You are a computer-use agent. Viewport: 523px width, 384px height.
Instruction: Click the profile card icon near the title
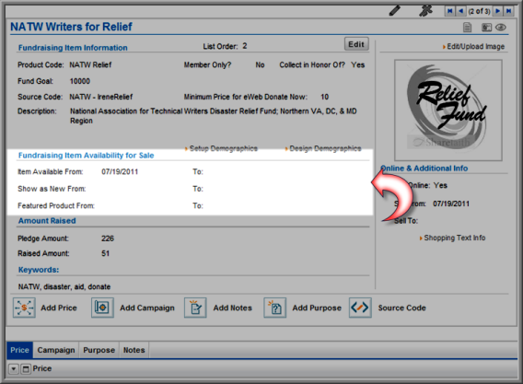[x=487, y=28]
